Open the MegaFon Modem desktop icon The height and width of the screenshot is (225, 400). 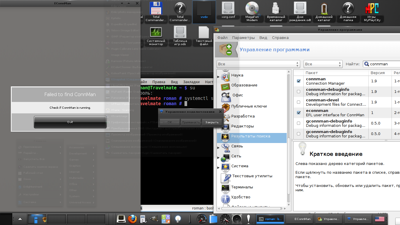(x=252, y=8)
